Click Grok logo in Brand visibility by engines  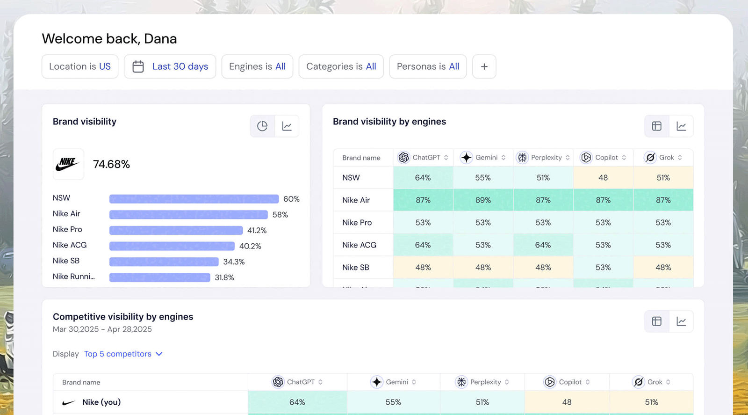650,158
